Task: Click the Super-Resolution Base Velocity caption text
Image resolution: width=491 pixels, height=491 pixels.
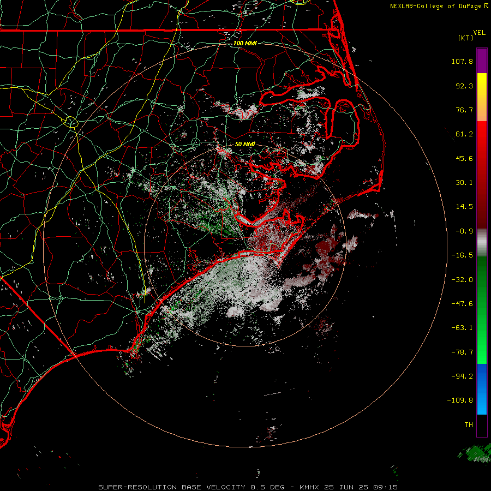Action: point(248,487)
